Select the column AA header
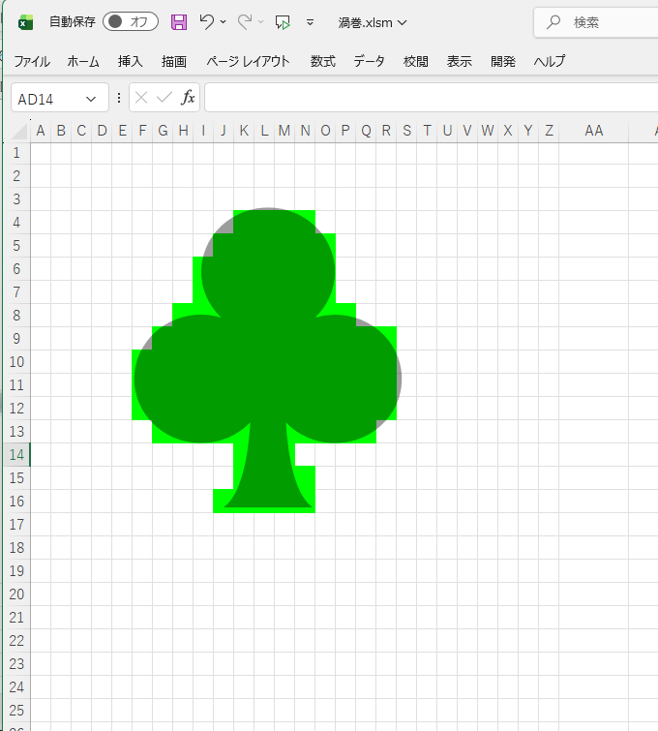 pos(593,131)
